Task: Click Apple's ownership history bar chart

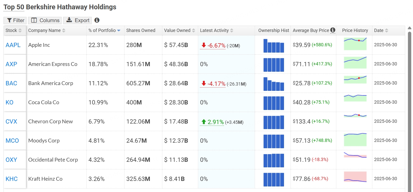Action: tap(274, 46)
